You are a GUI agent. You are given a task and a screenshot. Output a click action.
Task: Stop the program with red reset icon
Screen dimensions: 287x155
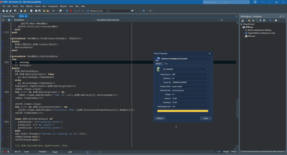71,11
